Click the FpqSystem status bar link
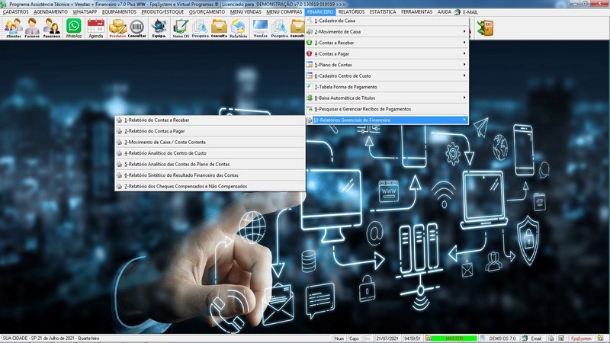610x343 pixels. coord(581,338)
